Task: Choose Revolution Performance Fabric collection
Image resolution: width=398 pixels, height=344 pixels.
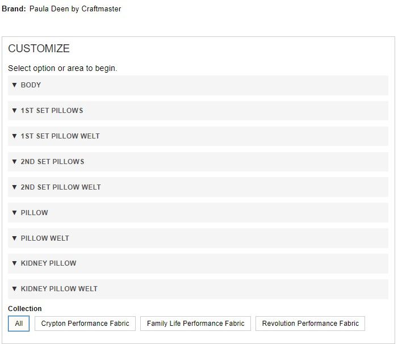Action: 310,324
